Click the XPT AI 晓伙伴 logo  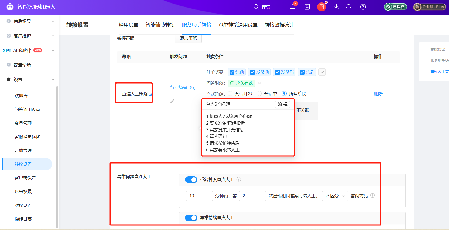click(x=7, y=50)
